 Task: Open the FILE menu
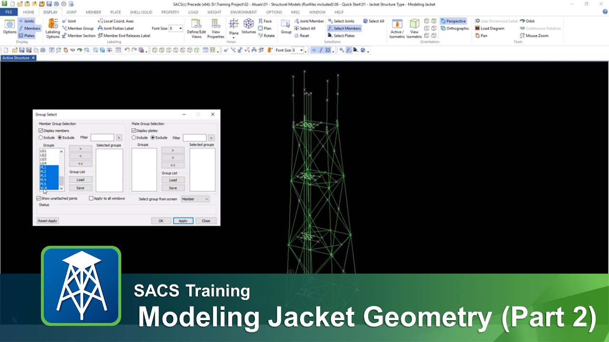(9, 12)
